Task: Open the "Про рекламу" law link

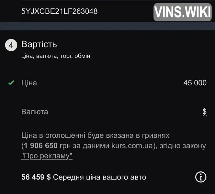Action: [47, 156]
